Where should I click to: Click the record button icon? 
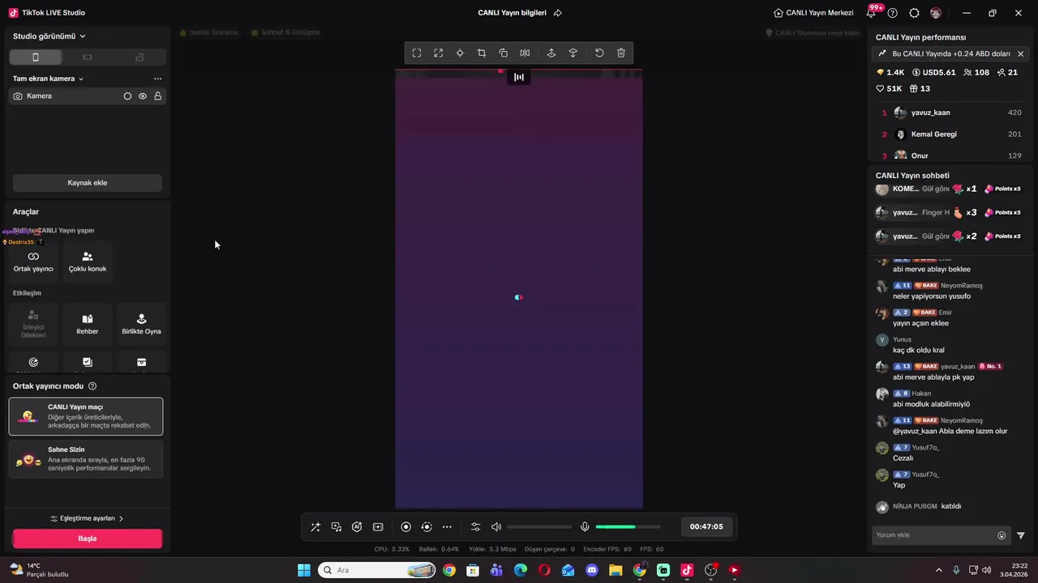[x=406, y=527]
